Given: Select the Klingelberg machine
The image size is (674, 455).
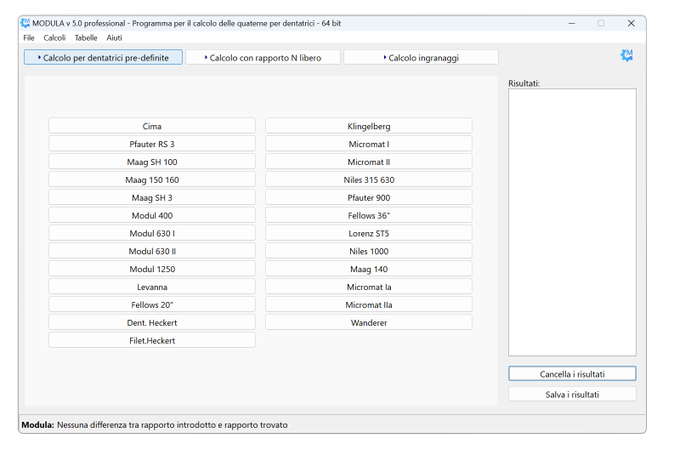Looking at the screenshot, I should [x=369, y=126].
